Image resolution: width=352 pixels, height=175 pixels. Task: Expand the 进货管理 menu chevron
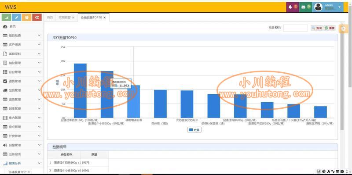[x=39, y=81]
